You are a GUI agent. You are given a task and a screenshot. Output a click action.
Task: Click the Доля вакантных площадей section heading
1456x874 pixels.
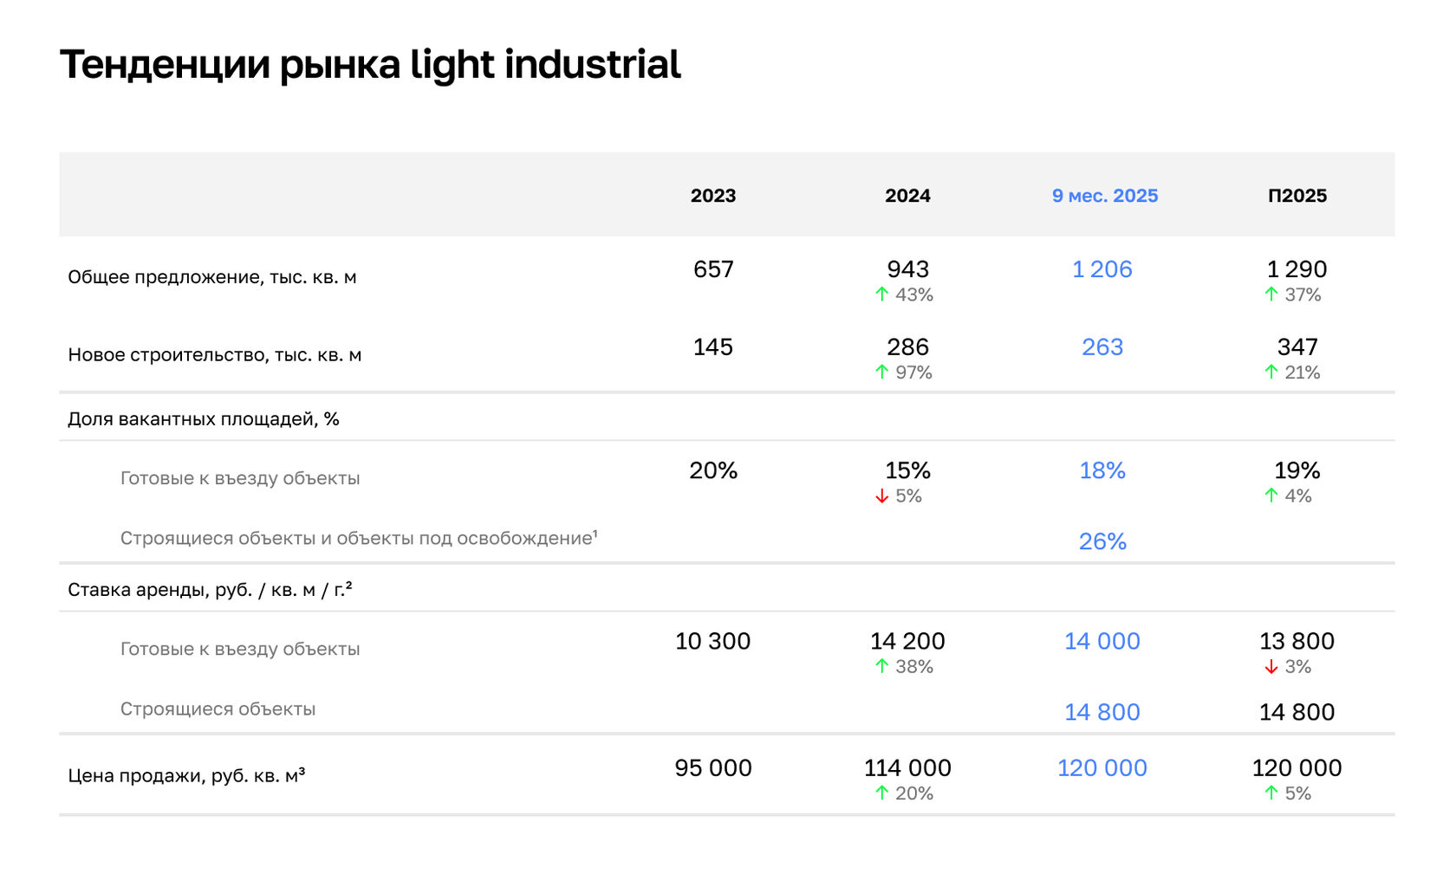pos(204,419)
